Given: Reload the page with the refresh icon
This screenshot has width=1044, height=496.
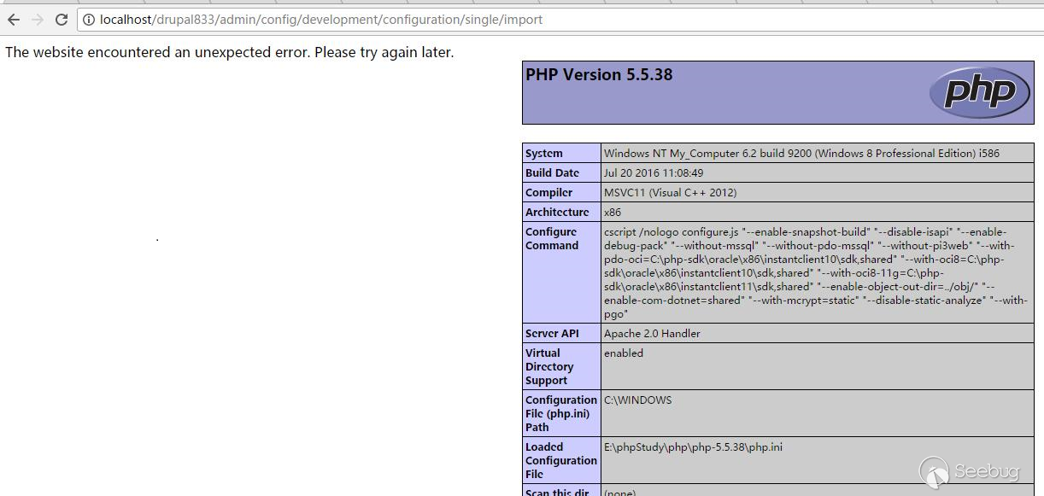Looking at the screenshot, I should [62, 20].
